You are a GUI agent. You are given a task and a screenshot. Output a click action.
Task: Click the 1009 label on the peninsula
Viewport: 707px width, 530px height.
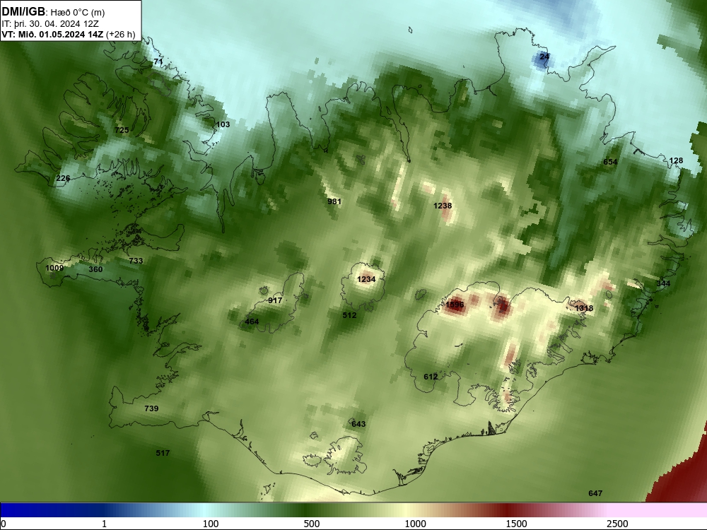click(x=54, y=268)
